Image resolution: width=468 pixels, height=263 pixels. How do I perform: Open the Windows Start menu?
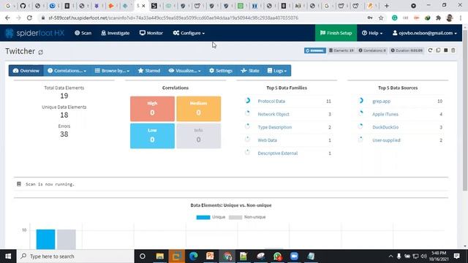click(x=8, y=256)
